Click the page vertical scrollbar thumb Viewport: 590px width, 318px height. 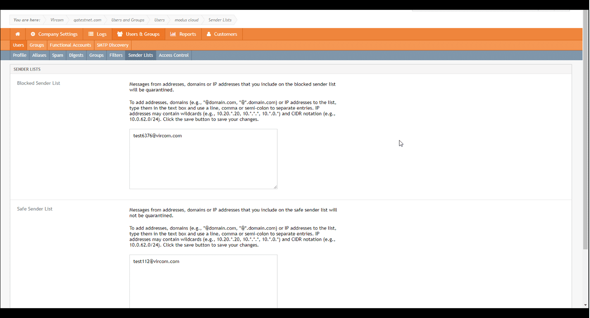tap(586, 130)
